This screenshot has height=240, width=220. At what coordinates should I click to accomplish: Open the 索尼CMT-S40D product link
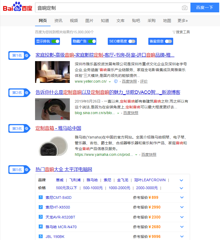click(59, 198)
